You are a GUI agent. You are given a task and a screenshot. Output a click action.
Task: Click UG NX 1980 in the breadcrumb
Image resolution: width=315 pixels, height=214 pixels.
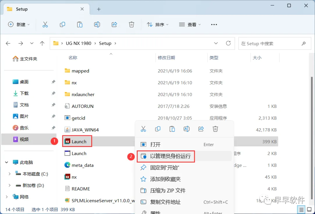[x=78, y=43]
